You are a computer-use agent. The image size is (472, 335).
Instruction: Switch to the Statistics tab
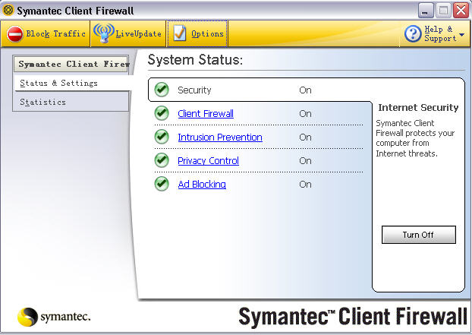click(x=42, y=102)
